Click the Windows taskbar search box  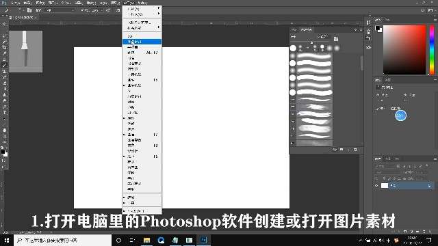point(62,240)
